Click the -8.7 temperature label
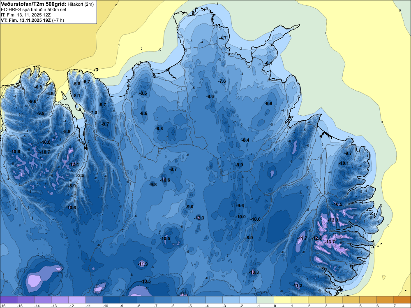 pos(173,170)
